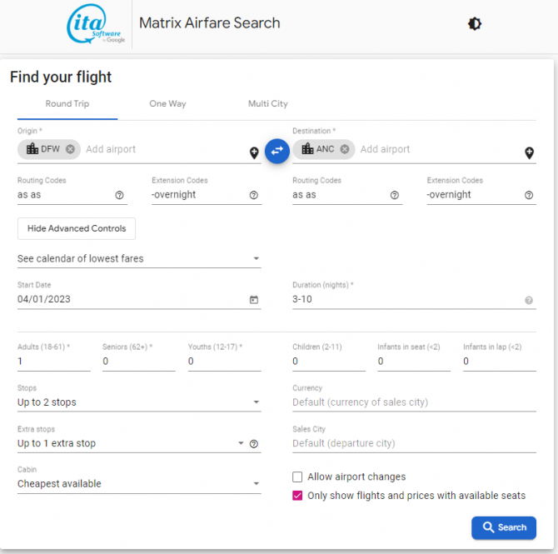Image resolution: width=558 pixels, height=554 pixels.
Task: Open the Start Date calendar picker
Action: tap(254, 300)
